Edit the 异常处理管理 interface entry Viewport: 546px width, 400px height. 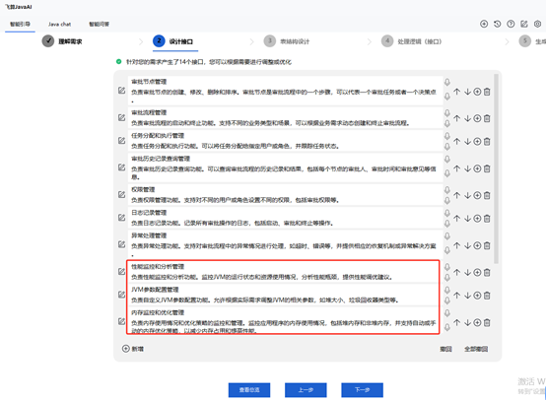point(121,244)
